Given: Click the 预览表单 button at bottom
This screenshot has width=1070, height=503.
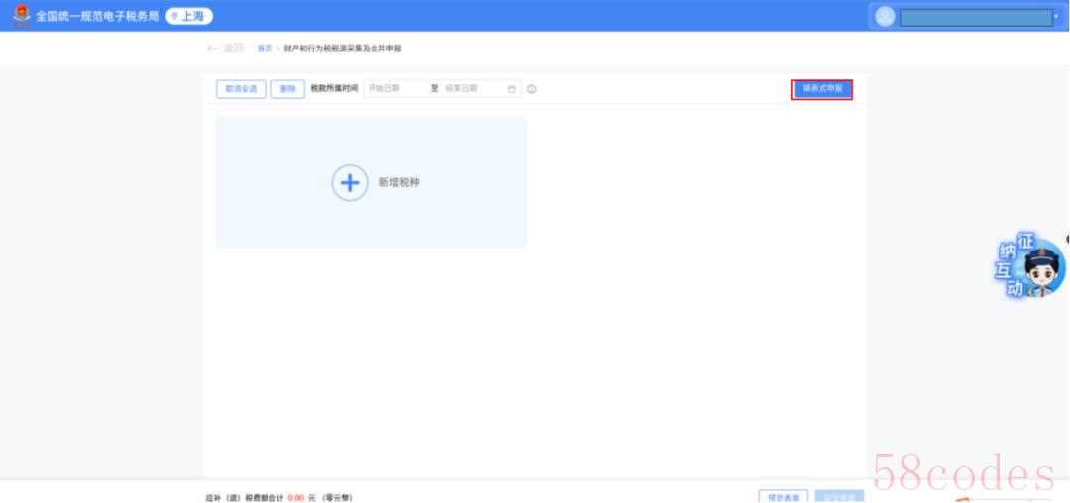Looking at the screenshot, I should pos(784,495).
